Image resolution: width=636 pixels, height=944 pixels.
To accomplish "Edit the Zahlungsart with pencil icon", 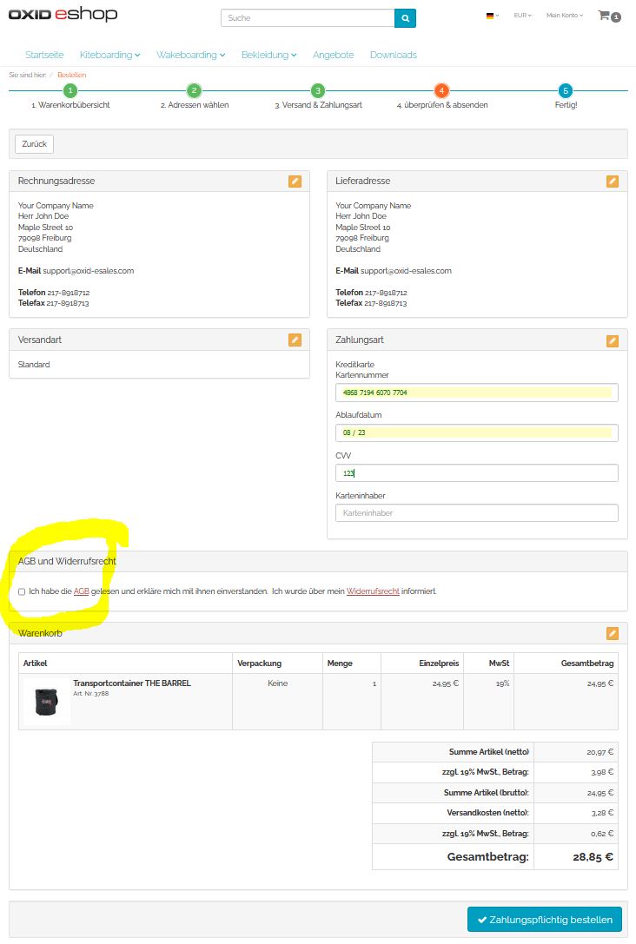I will point(613,340).
